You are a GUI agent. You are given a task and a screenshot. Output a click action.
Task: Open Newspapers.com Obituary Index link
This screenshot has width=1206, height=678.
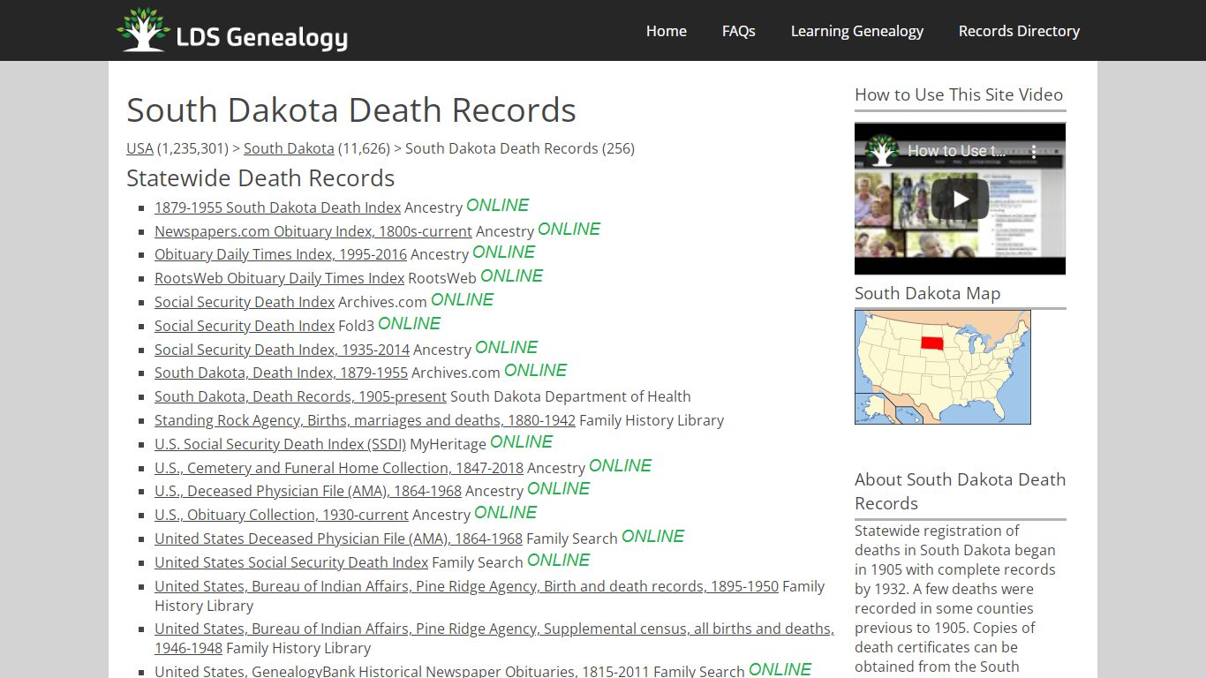point(313,231)
